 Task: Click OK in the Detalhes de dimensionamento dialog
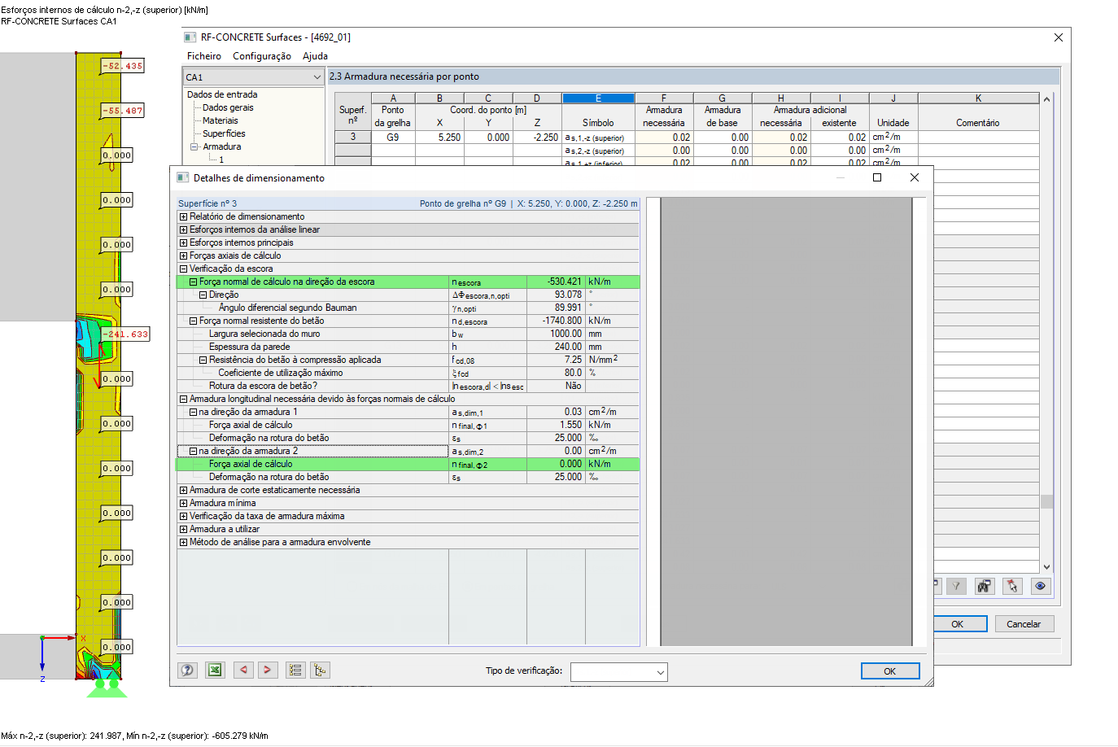(890, 671)
